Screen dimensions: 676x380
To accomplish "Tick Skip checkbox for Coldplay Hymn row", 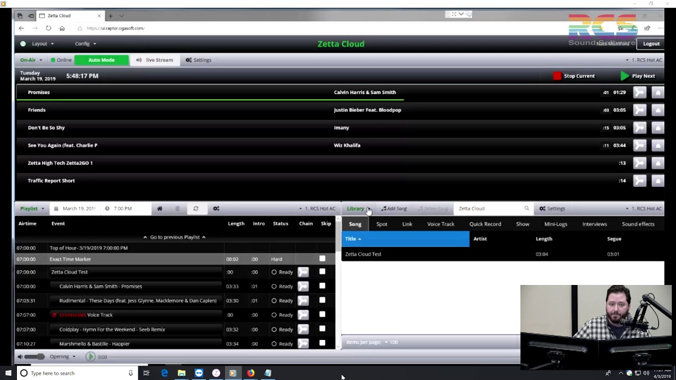I will coord(322,329).
